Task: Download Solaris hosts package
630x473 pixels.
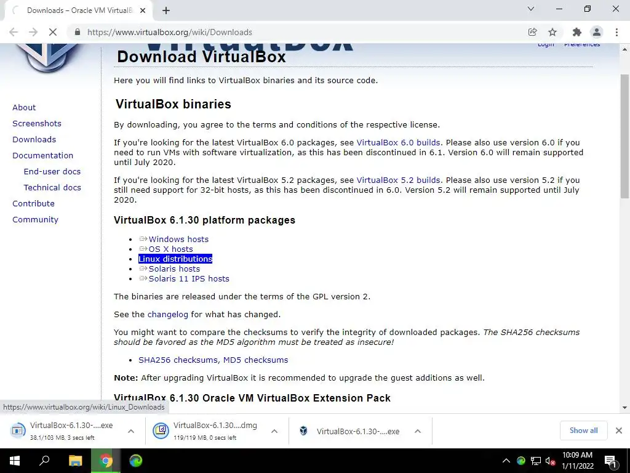Action: point(174,269)
